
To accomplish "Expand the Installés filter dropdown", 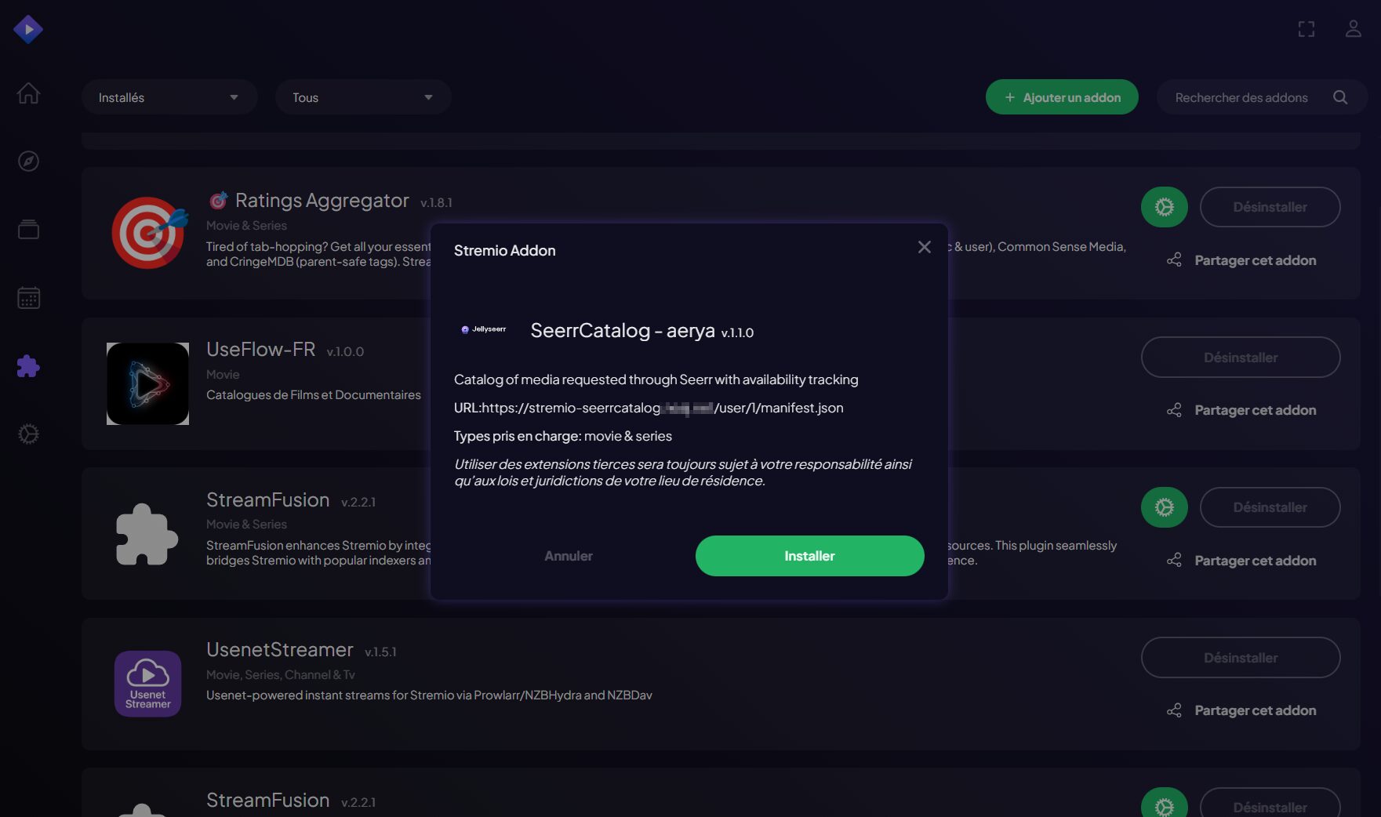I will [169, 97].
